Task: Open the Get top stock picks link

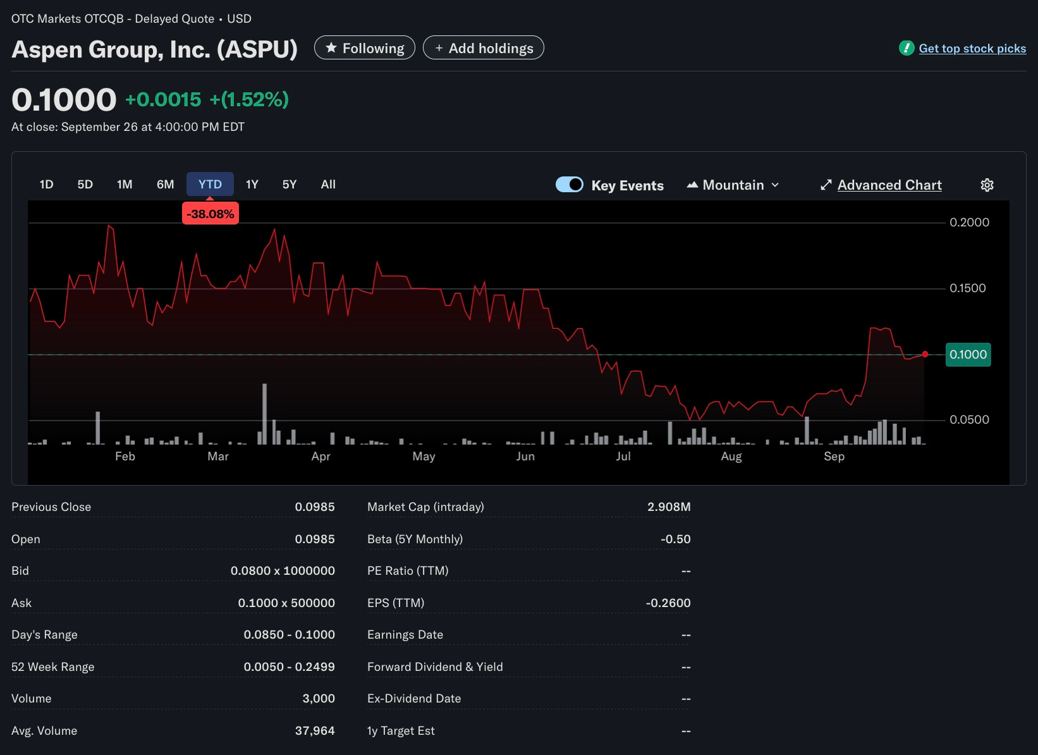Action: click(972, 48)
